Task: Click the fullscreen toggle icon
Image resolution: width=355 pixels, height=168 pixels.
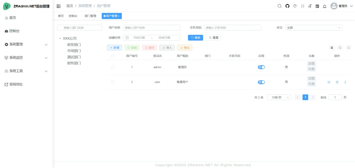Action: [303, 6]
